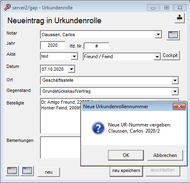Click the question mark dialog icon
The height and width of the screenshot is (183, 190).
pyautogui.click(x=98, y=128)
